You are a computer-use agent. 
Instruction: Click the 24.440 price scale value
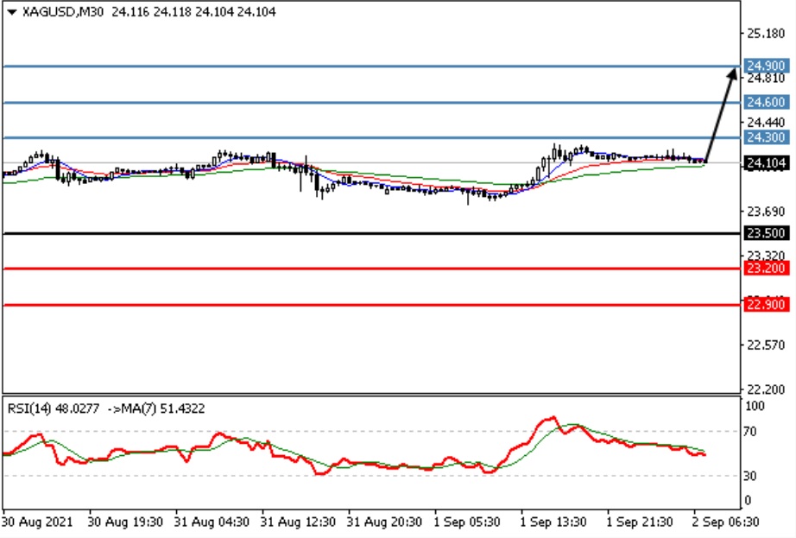coord(766,123)
